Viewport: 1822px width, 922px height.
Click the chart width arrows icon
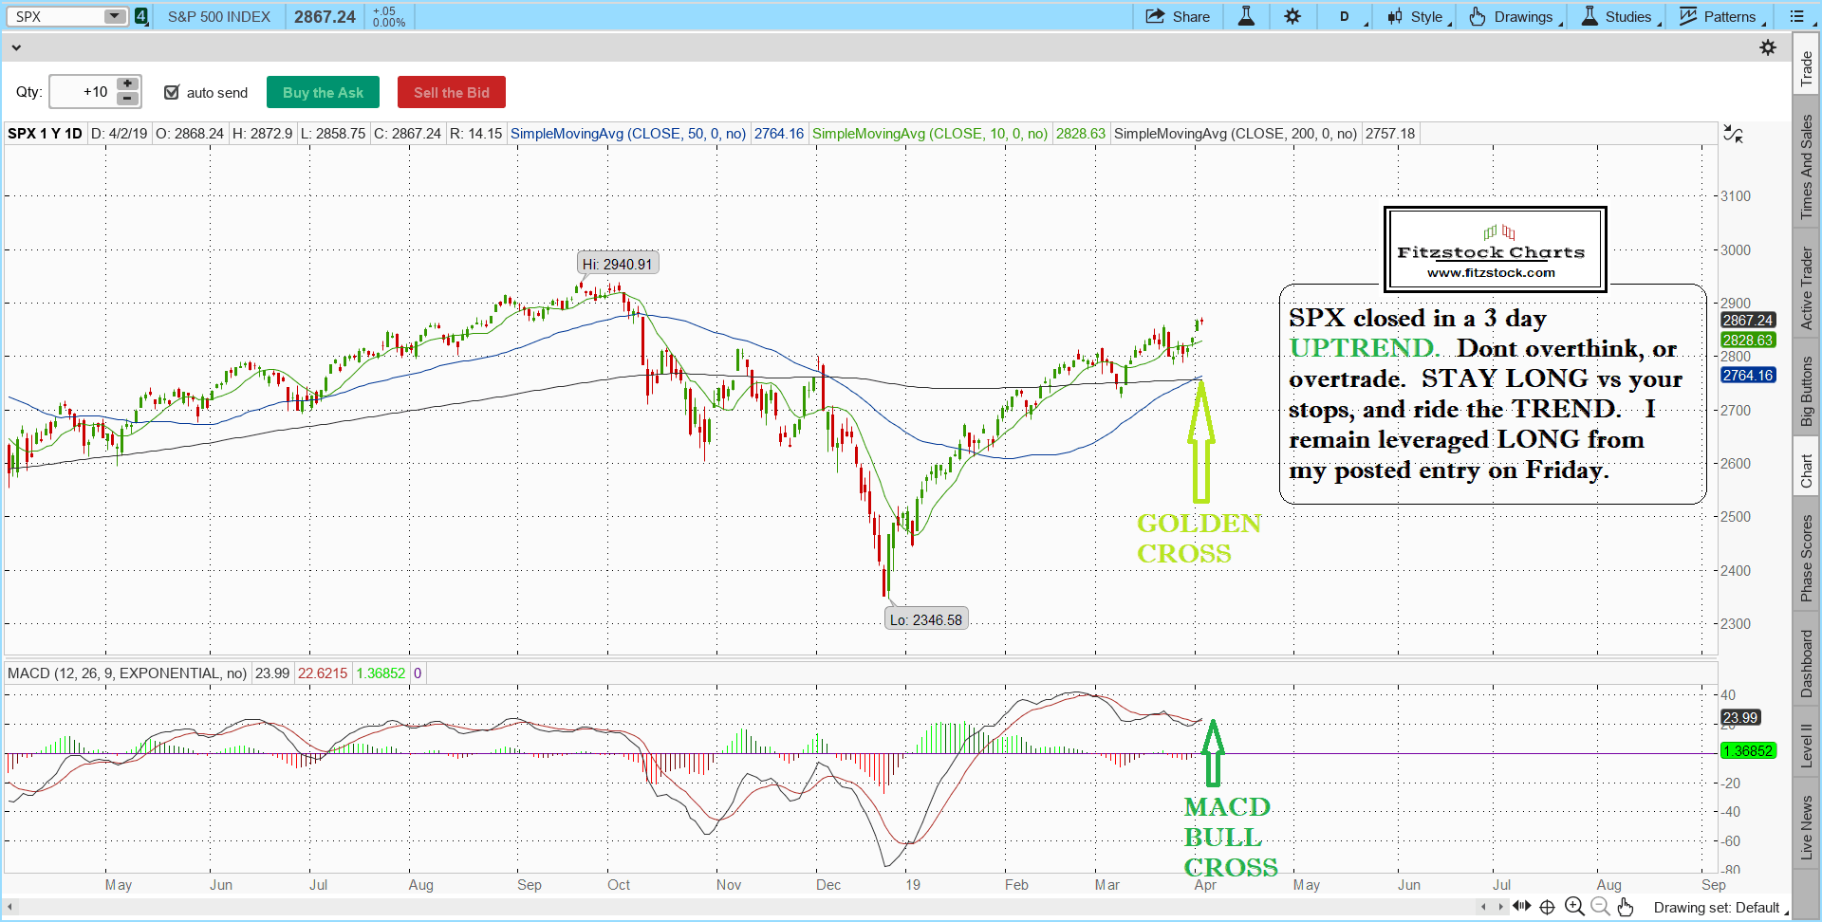point(1521,907)
